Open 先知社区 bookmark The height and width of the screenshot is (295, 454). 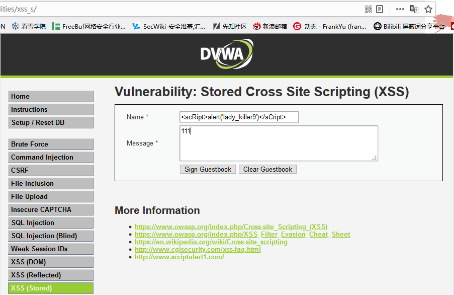230,26
